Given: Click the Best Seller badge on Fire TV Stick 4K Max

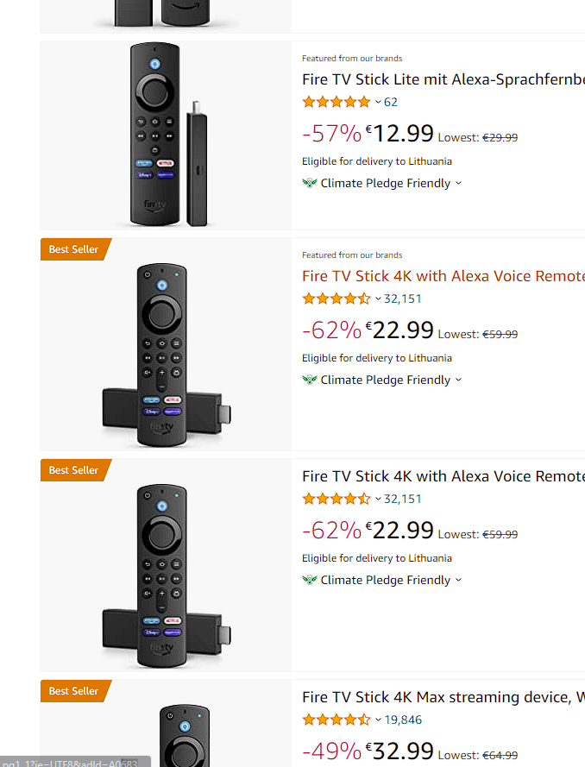Looking at the screenshot, I should (74, 691).
